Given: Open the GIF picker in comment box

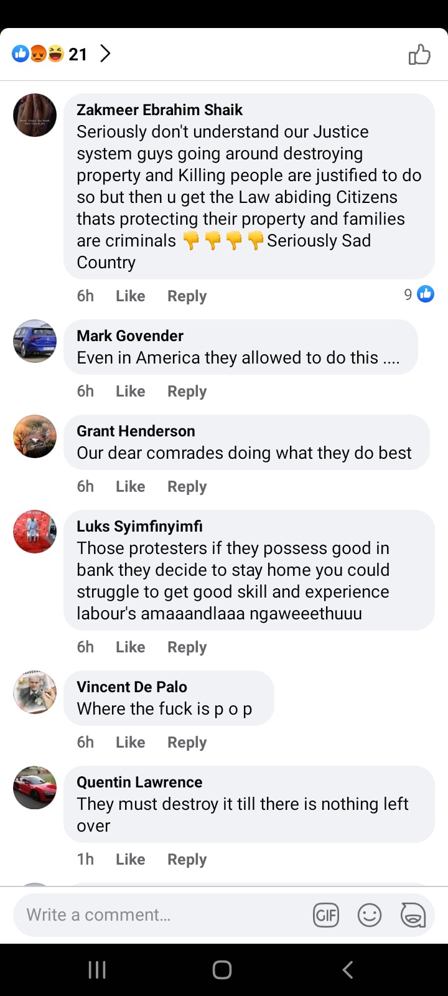Looking at the screenshot, I should pyautogui.click(x=326, y=915).
